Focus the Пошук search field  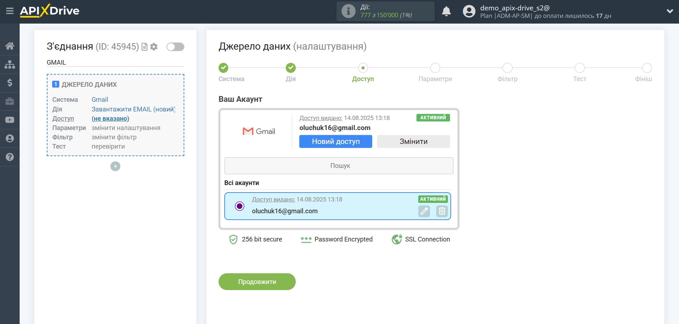pyautogui.click(x=339, y=166)
